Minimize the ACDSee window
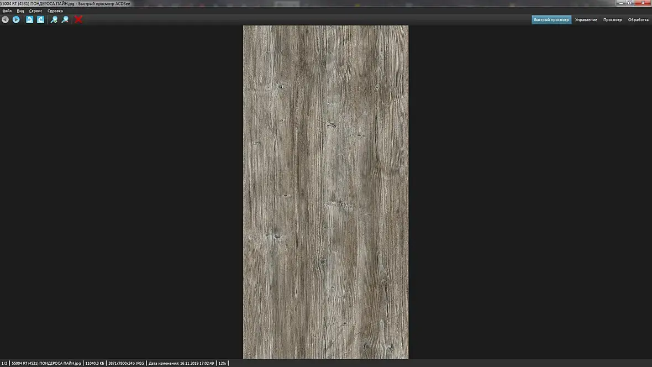Image resolution: width=652 pixels, height=367 pixels. click(x=621, y=3)
